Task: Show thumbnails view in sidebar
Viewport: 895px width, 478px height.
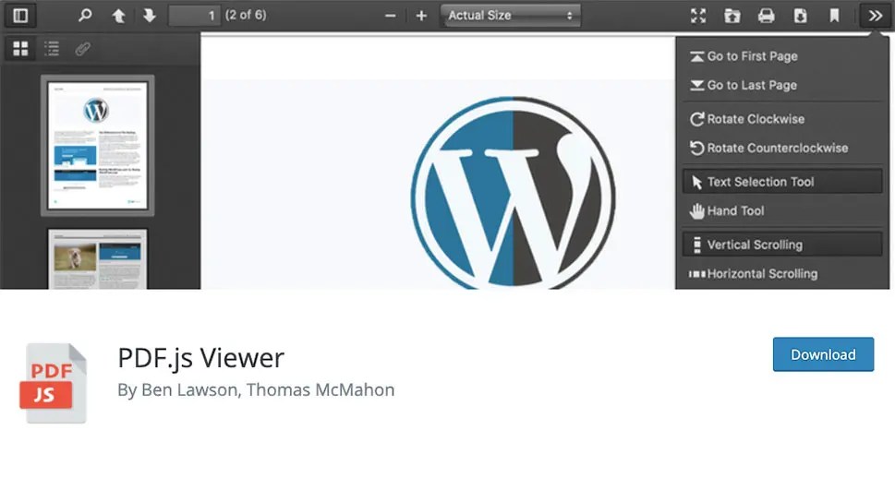Action: (20, 49)
